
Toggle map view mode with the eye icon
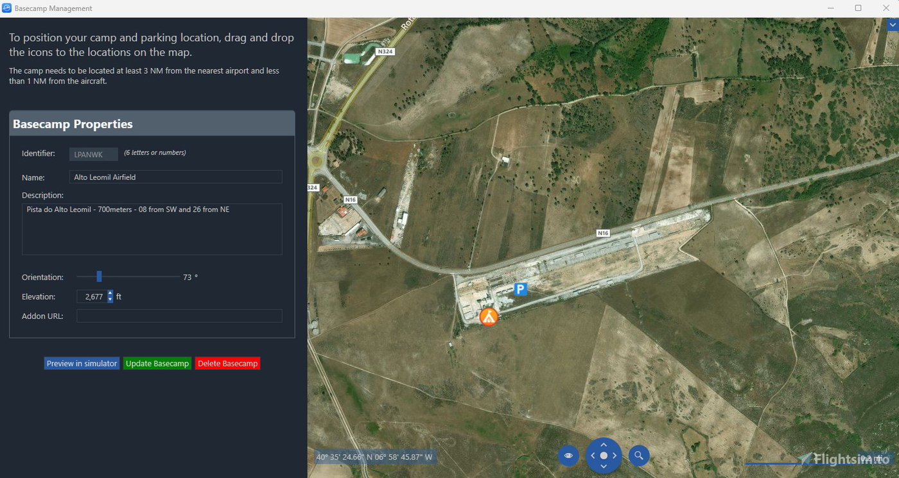pyautogui.click(x=568, y=456)
